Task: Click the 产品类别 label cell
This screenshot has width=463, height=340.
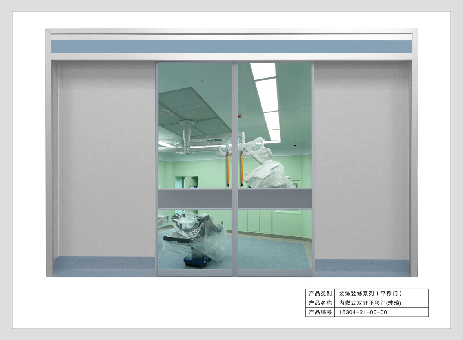Action: click(320, 293)
